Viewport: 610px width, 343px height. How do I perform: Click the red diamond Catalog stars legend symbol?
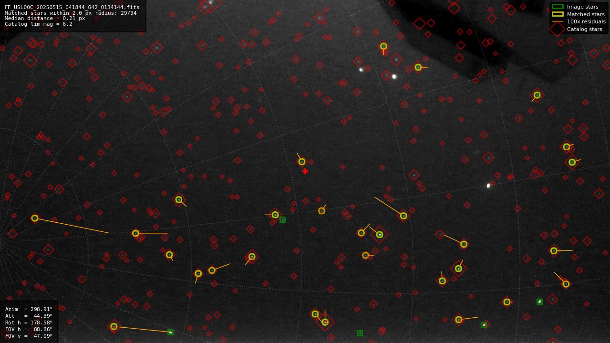click(558, 29)
